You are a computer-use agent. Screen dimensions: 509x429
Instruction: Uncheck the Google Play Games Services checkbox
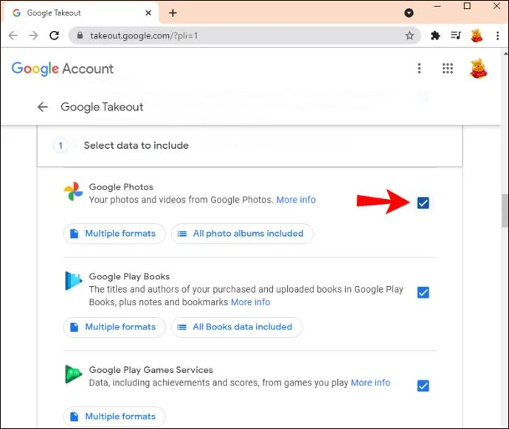[x=423, y=386]
